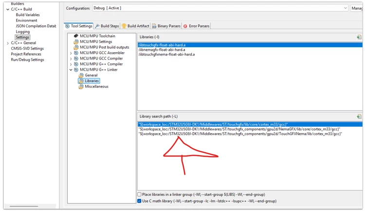
Task: Click the Manage configurations button
Action: click(x=357, y=8)
